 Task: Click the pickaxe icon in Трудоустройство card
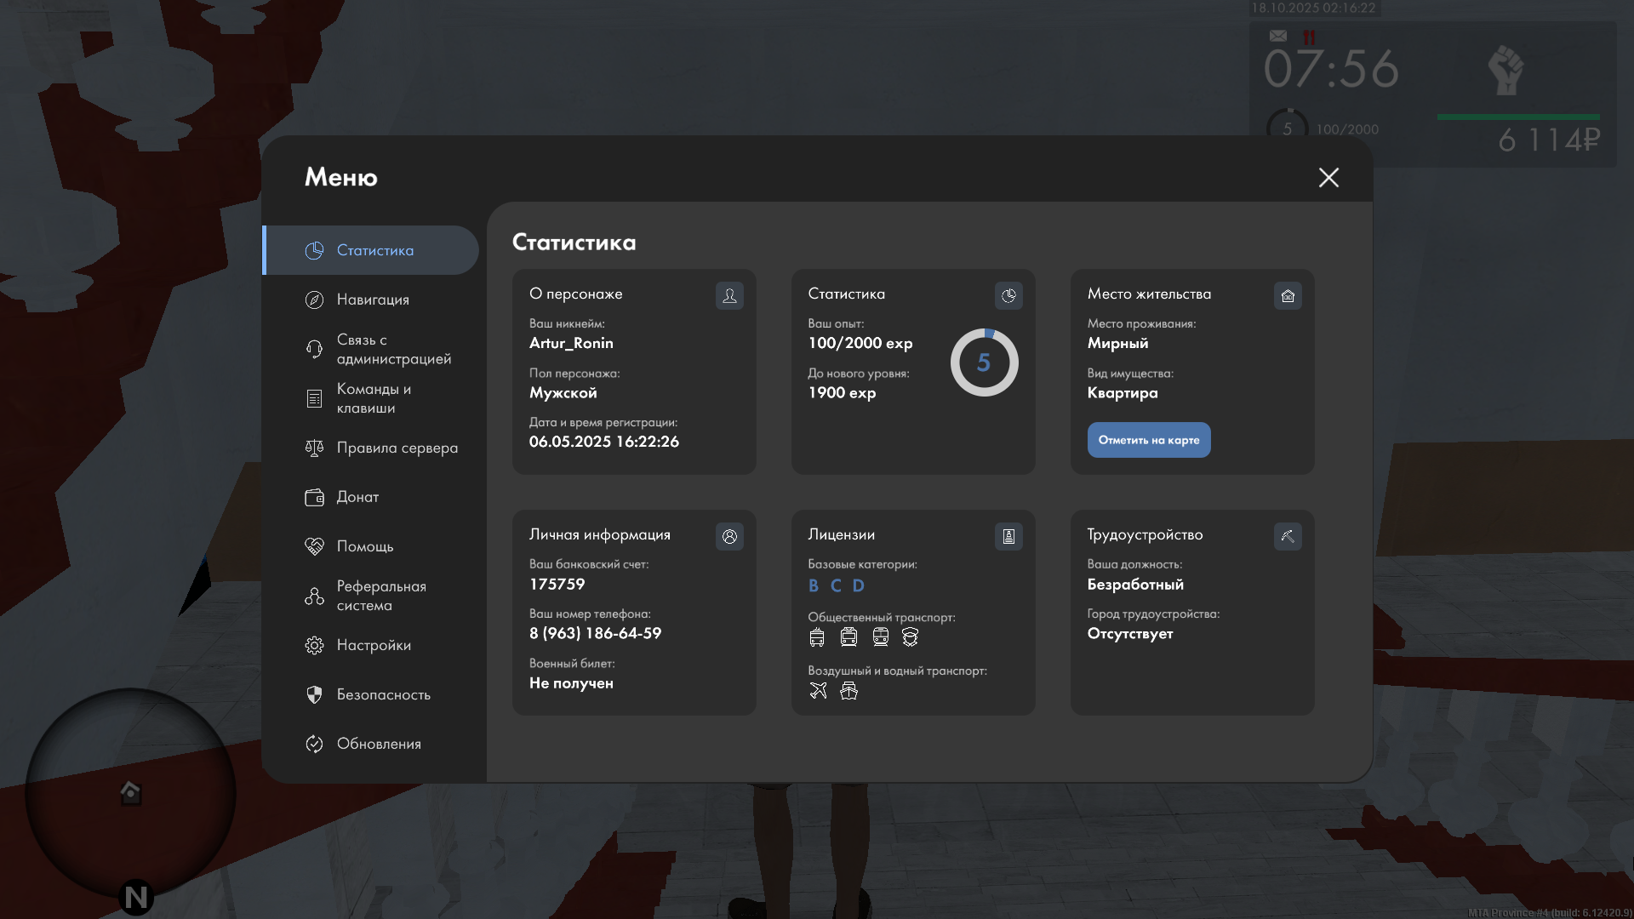[1288, 536]
